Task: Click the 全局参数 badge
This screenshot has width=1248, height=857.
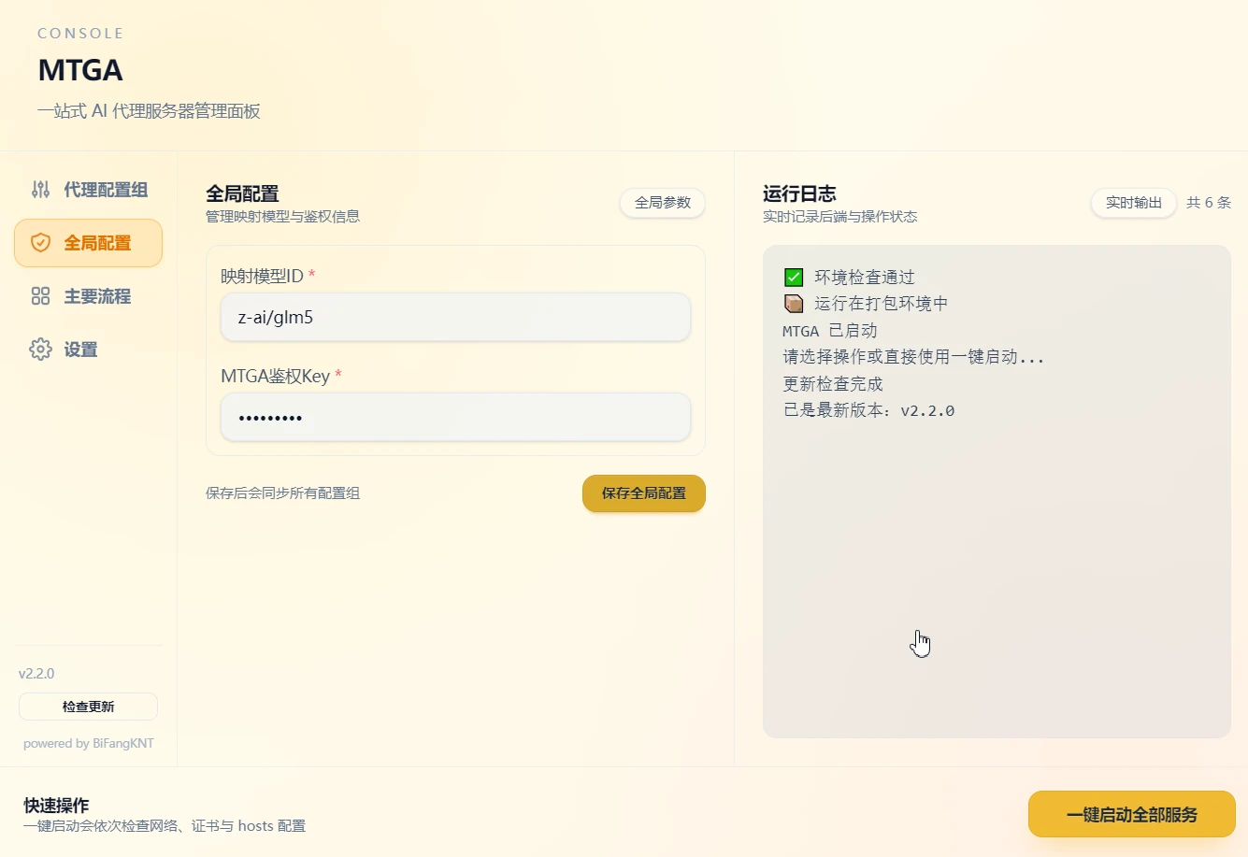Action: pos(662,203)
